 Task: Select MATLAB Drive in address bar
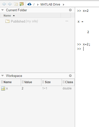coord(50,5)
